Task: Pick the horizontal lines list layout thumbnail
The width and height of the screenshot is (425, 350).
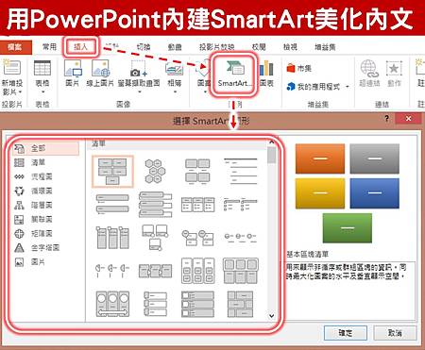Action: 241,172
